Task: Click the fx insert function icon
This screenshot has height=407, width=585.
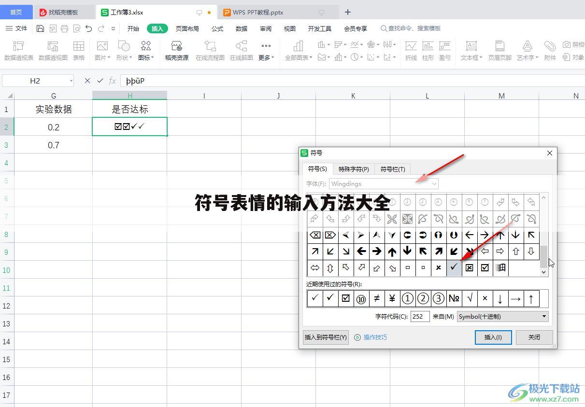Action: coord(112,81)
